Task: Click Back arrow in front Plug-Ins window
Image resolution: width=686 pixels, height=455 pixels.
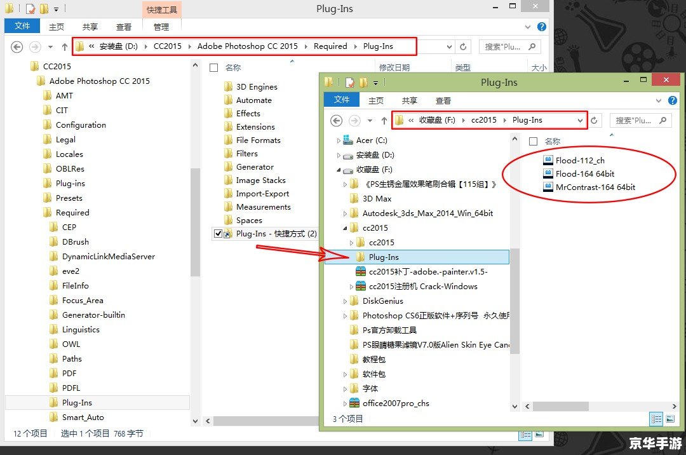Action: click(x=336, y=120)
